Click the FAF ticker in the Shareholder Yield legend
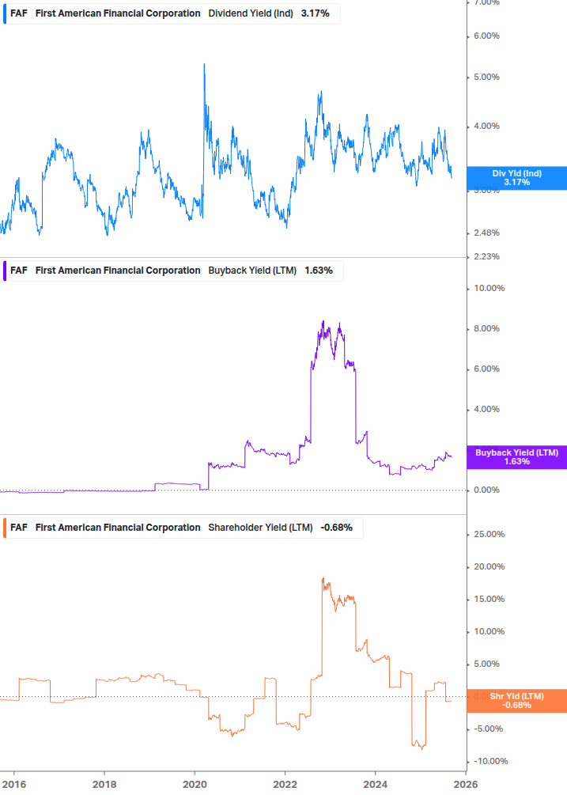 pyautogui.click(x=19, y=528)
